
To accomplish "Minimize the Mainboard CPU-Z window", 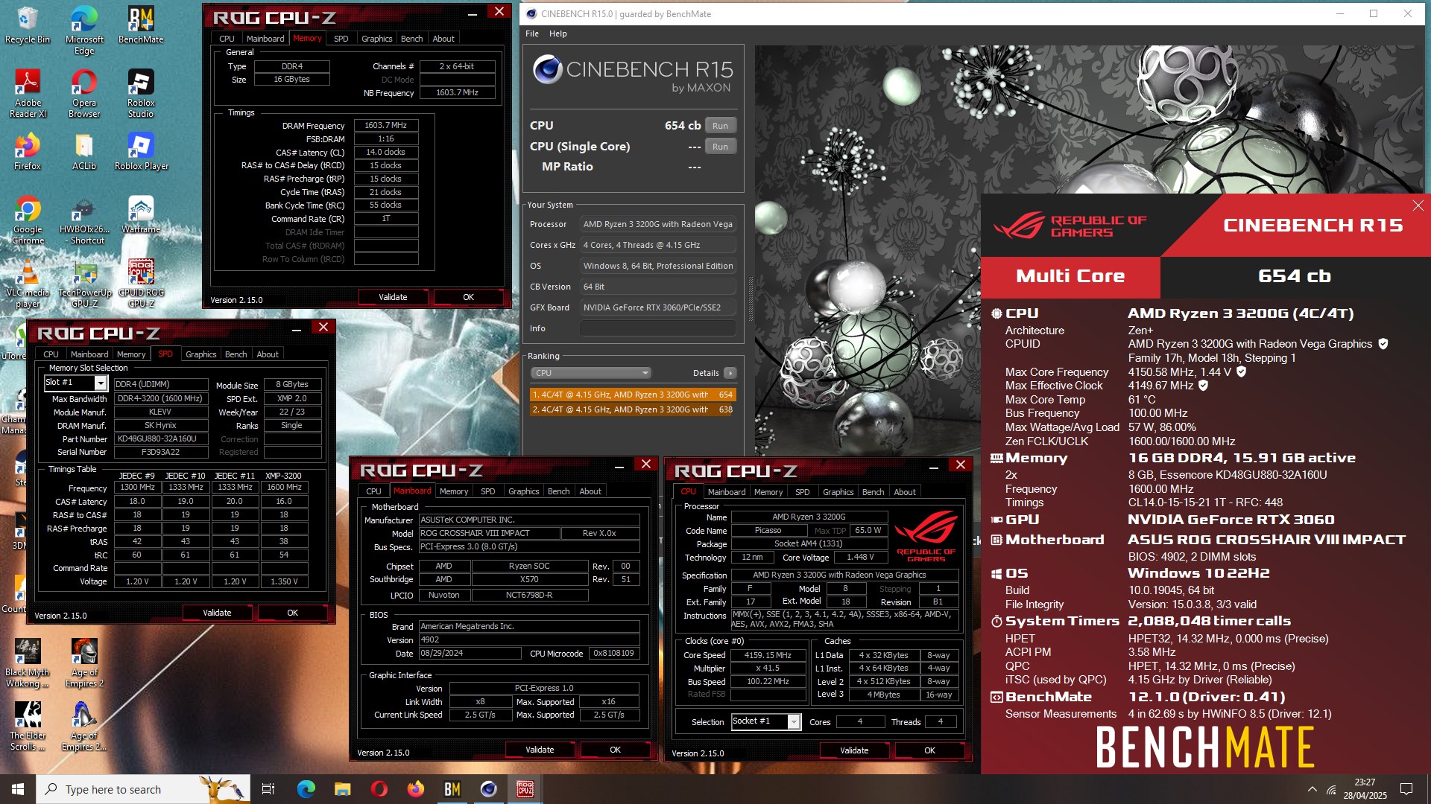I will click(x=619, y=465).
